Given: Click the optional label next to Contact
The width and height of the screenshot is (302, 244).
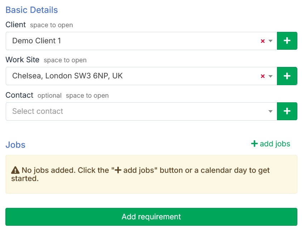Looking at the screenshot, I should tap(49, 96).
